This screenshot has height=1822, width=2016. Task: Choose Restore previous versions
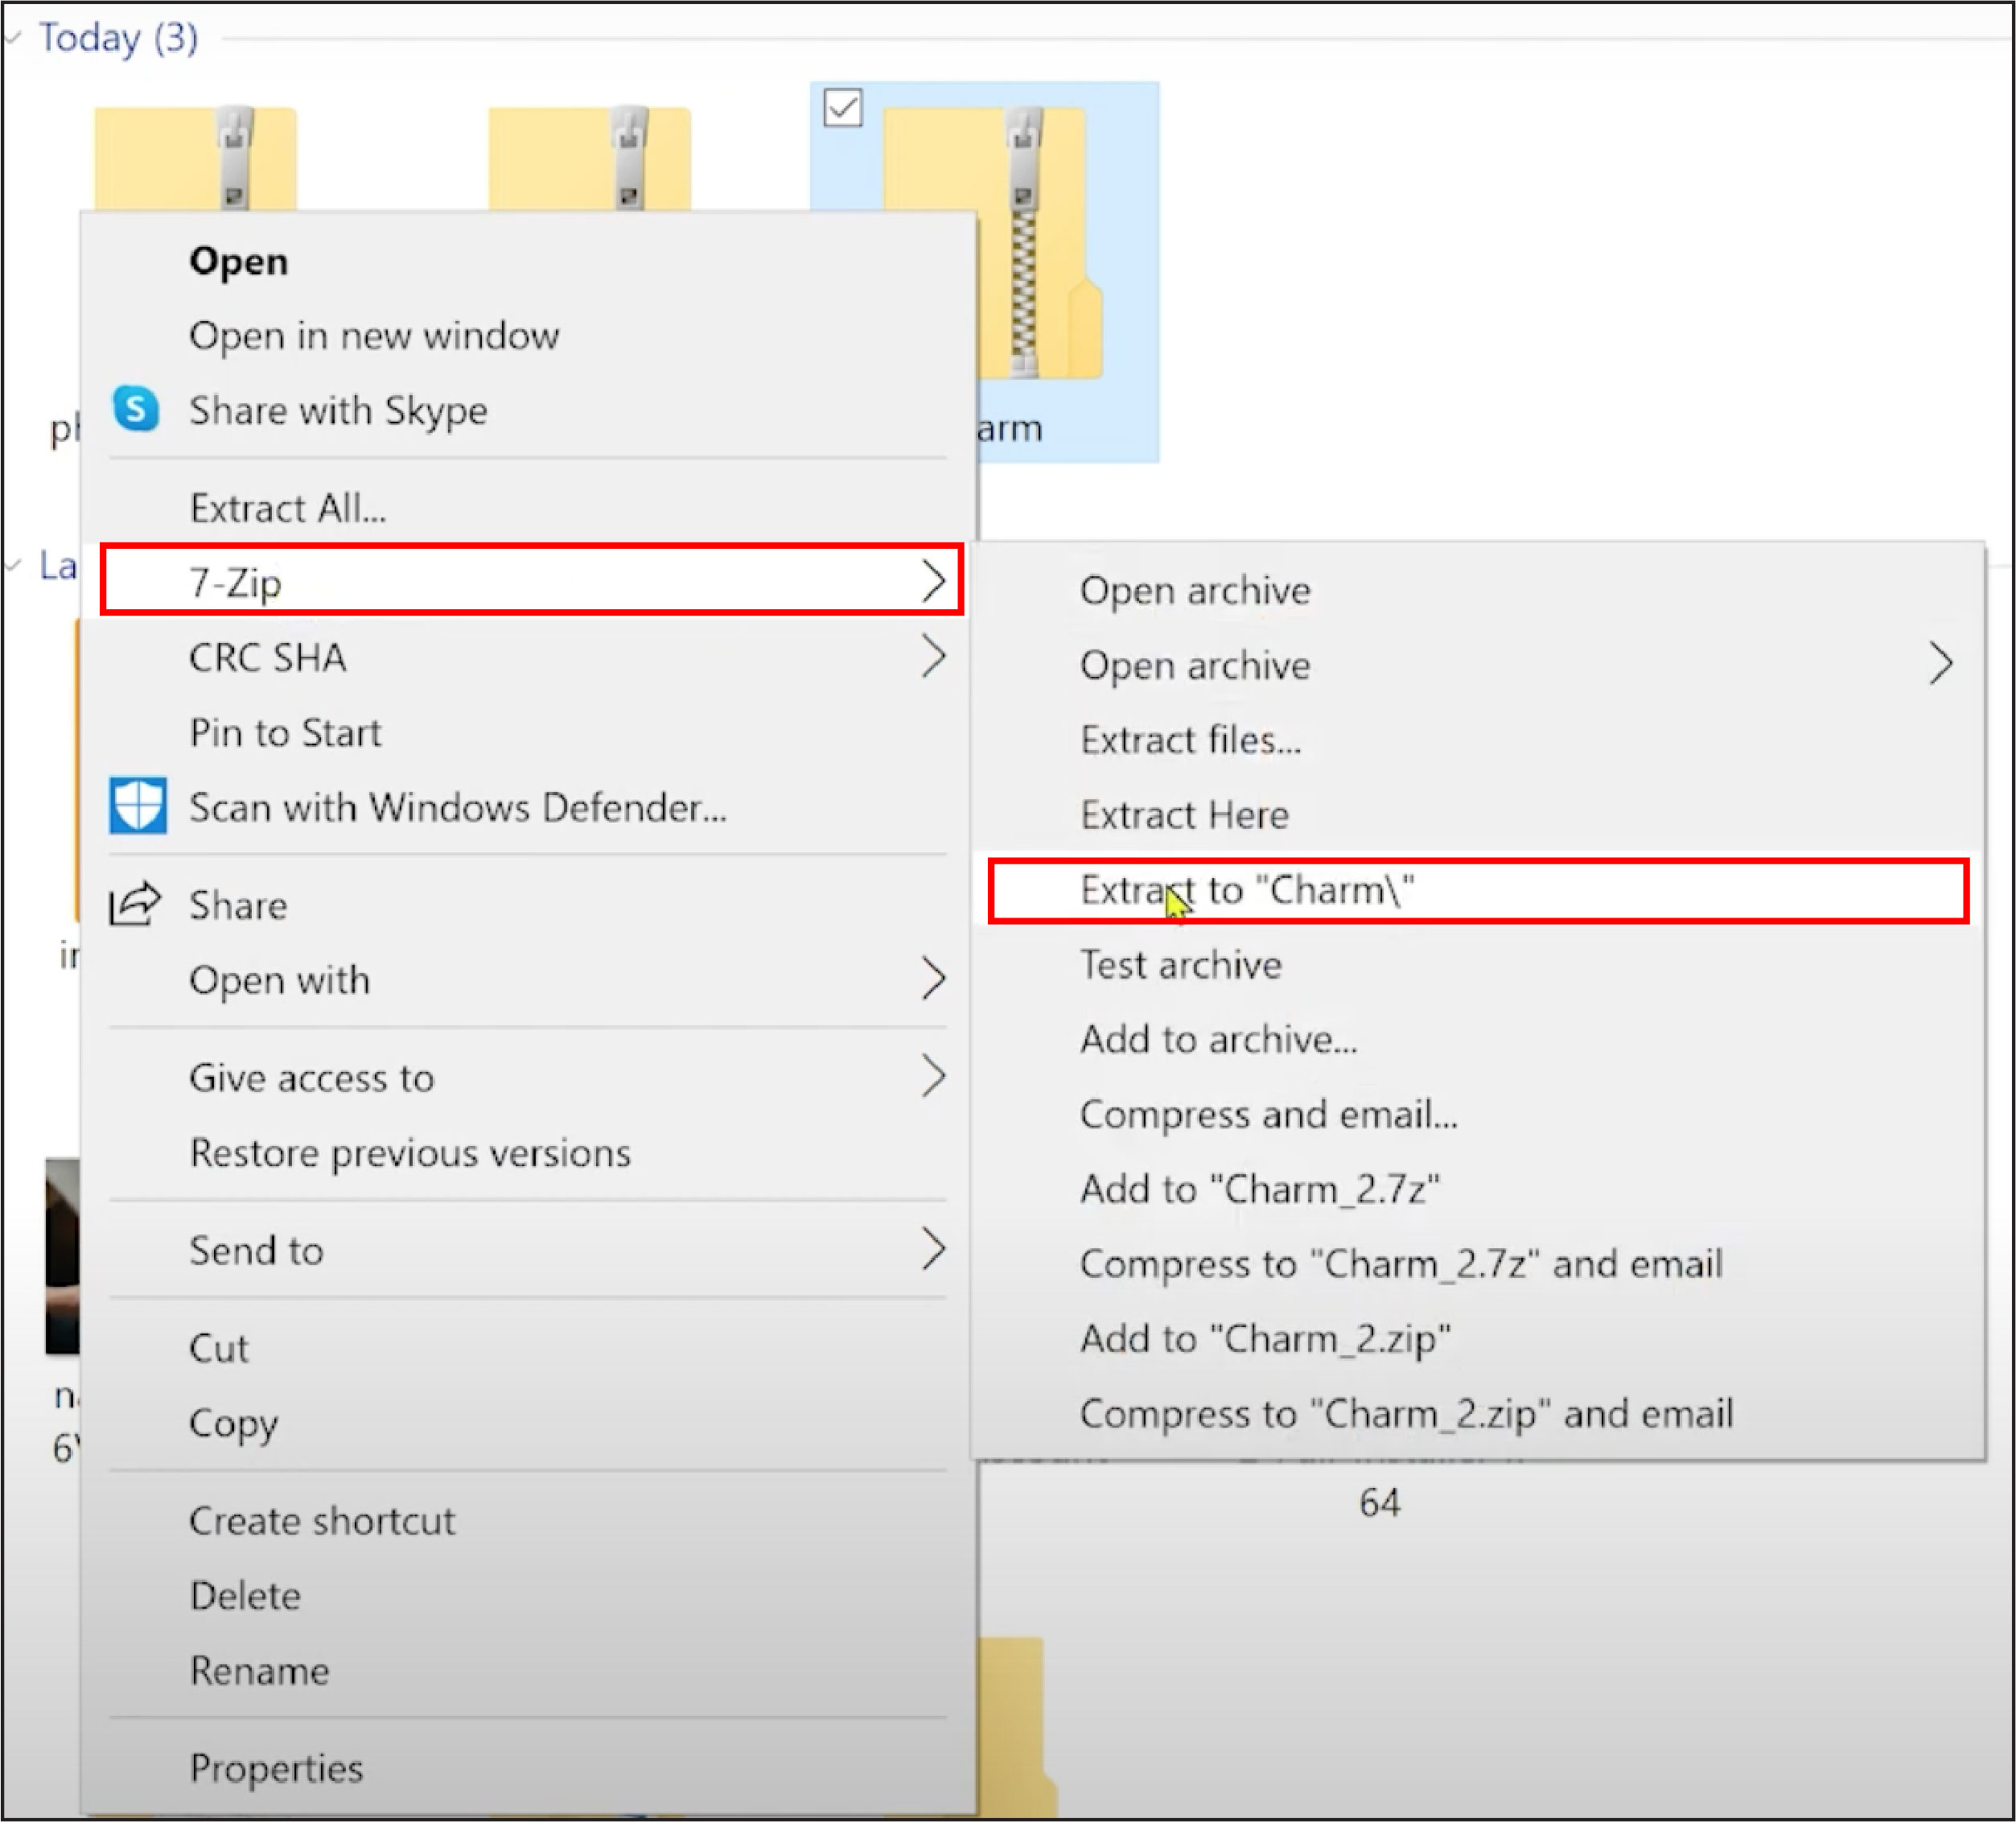point(528,1152)
